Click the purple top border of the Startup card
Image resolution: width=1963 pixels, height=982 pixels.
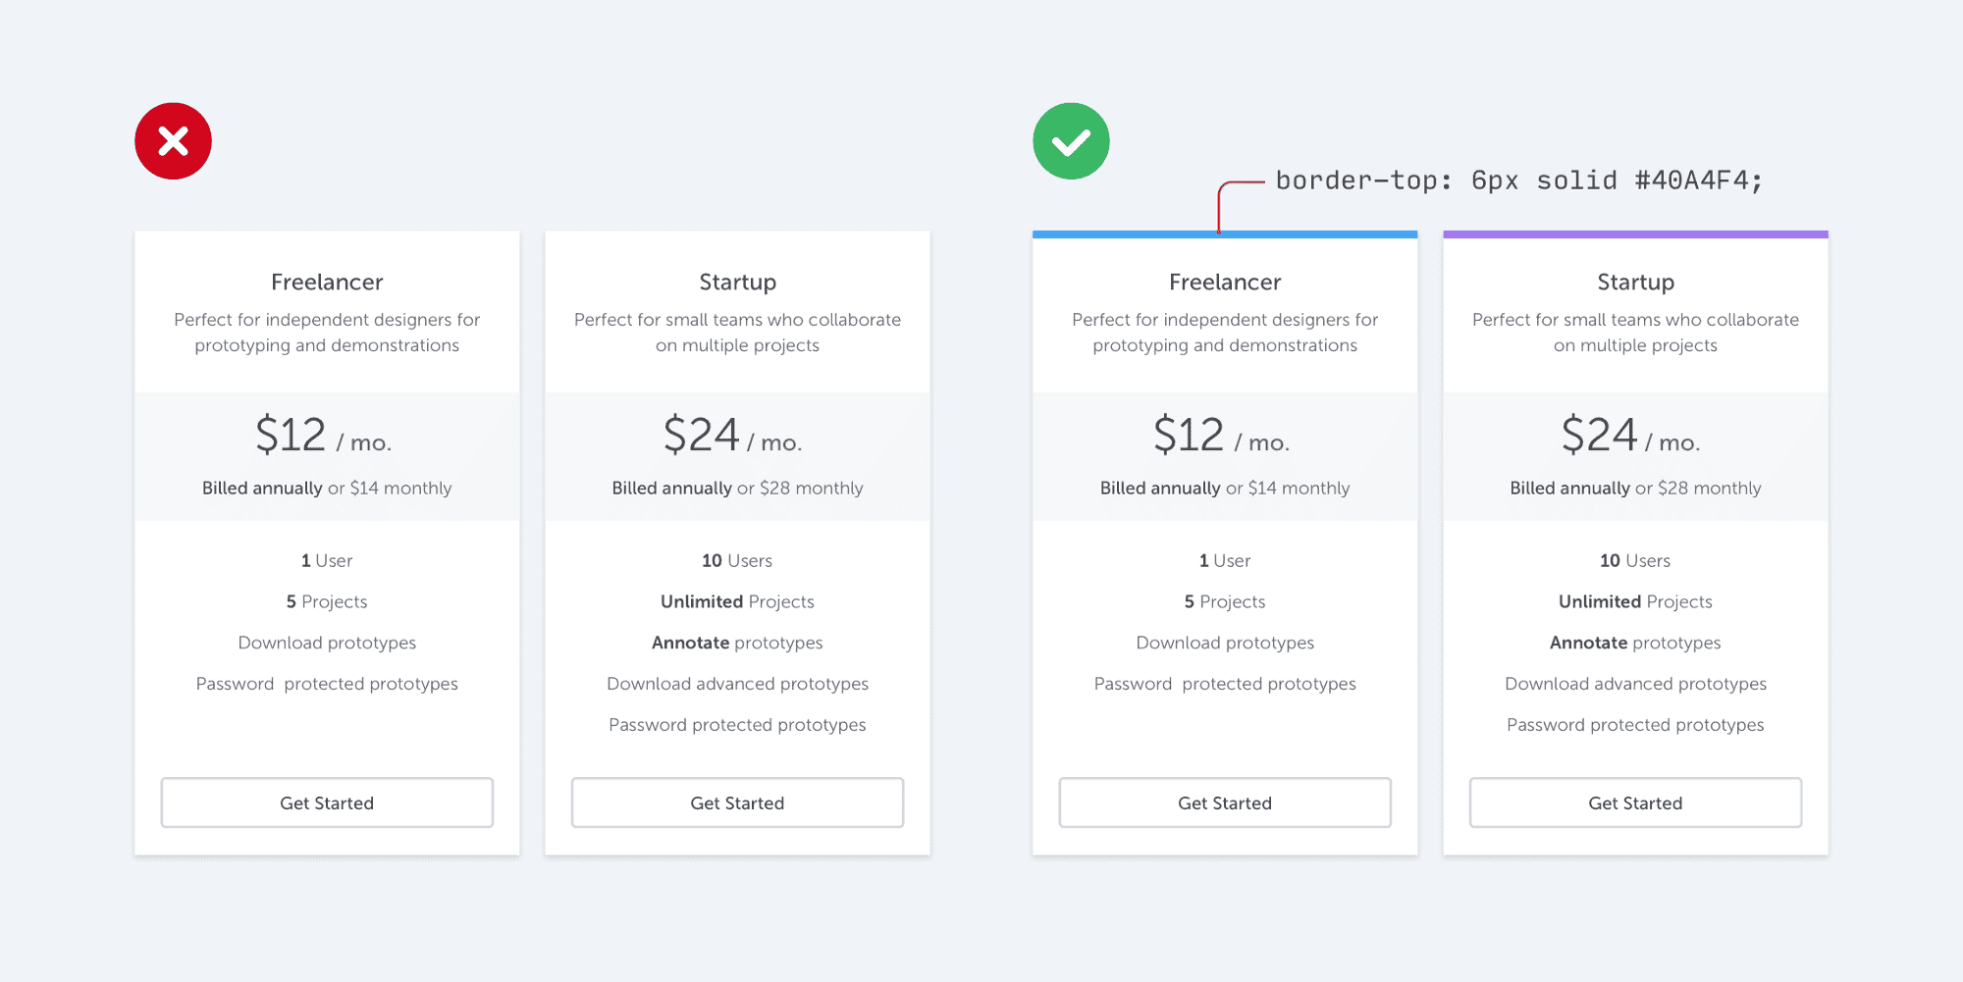tap(1635, 234)
